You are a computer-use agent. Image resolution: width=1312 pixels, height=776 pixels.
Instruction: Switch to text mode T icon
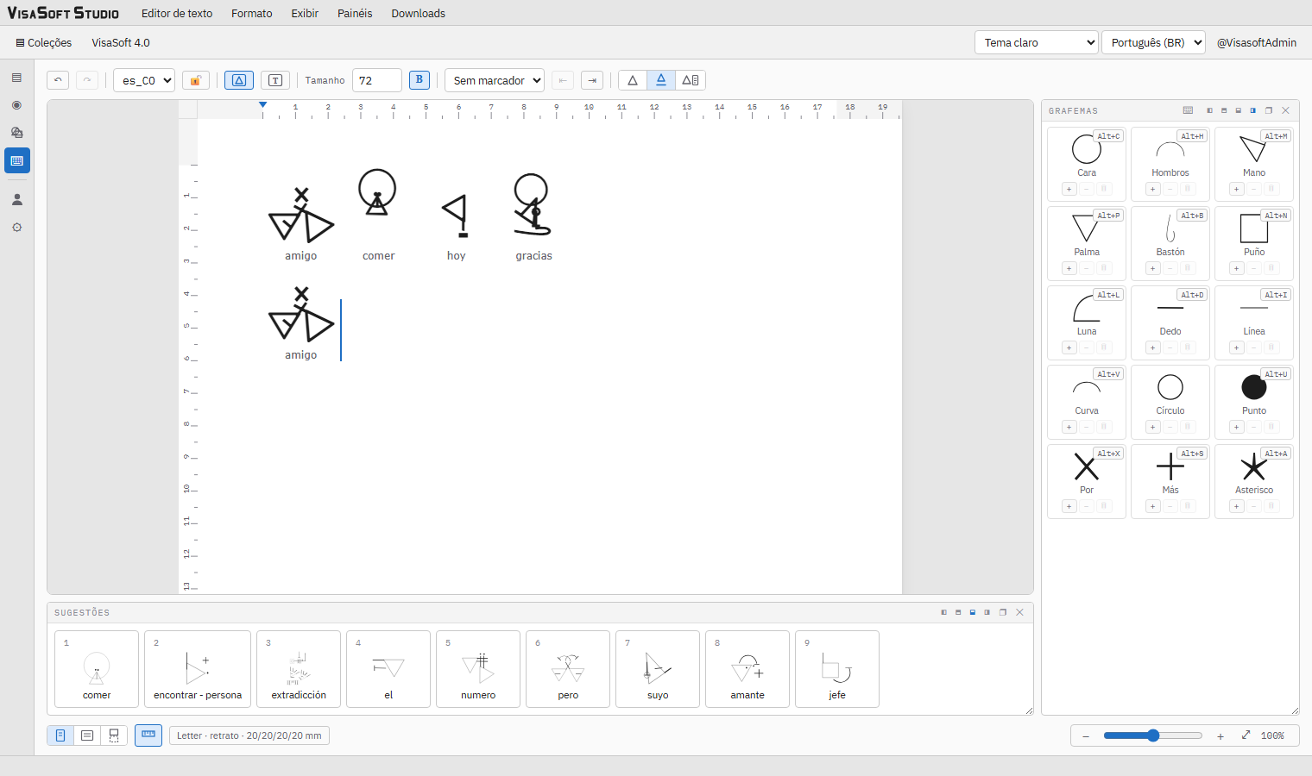click(x=275, y=80)
